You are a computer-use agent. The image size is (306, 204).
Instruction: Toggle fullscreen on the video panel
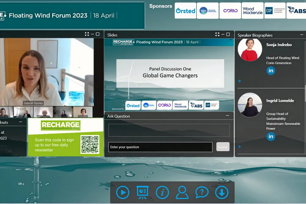pyautogui.click(x=87, y=34)
